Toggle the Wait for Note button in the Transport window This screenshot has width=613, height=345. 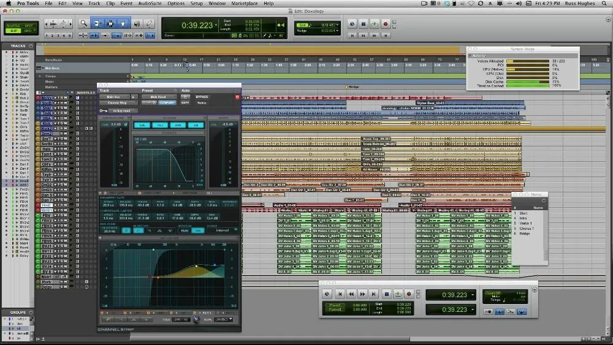point(489,311)
